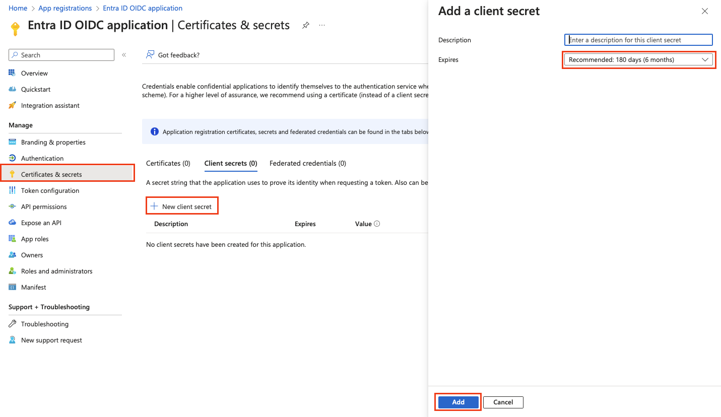Open Expose an API section

41,223
